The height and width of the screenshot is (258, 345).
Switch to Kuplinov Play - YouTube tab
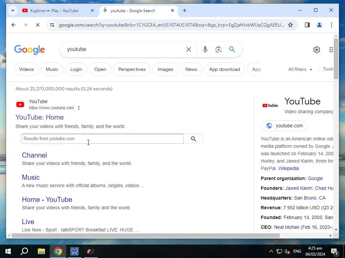pos(54,10)
